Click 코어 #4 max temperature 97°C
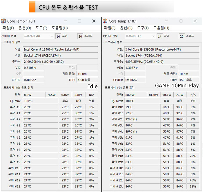 (x=180, y=131)
